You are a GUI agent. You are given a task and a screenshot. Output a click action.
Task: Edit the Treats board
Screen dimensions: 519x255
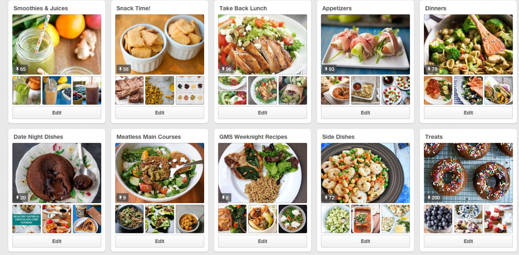pyautogui.click(x=468, y=241)
